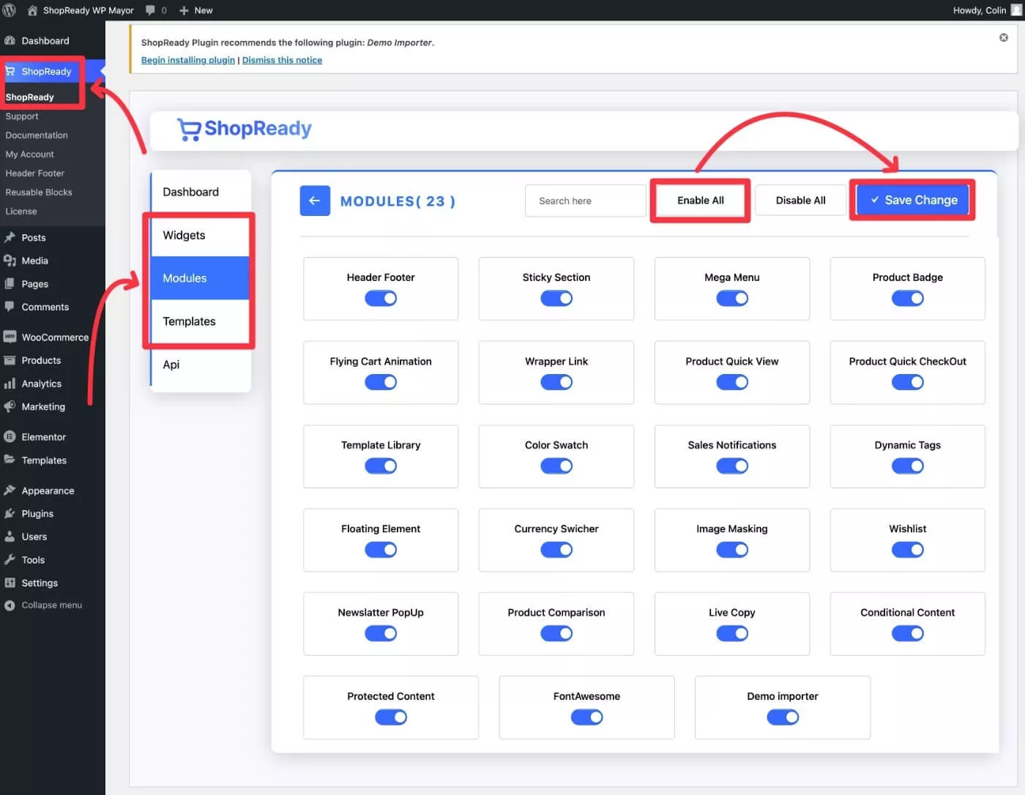The image size is (1025, 795).
Task: Dismiss the notice with the X icon
Action: pyautogui.click(x=1004, y=37)
